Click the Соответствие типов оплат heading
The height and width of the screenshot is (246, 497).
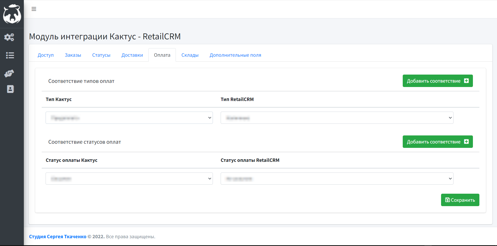[x=81, y=81]
